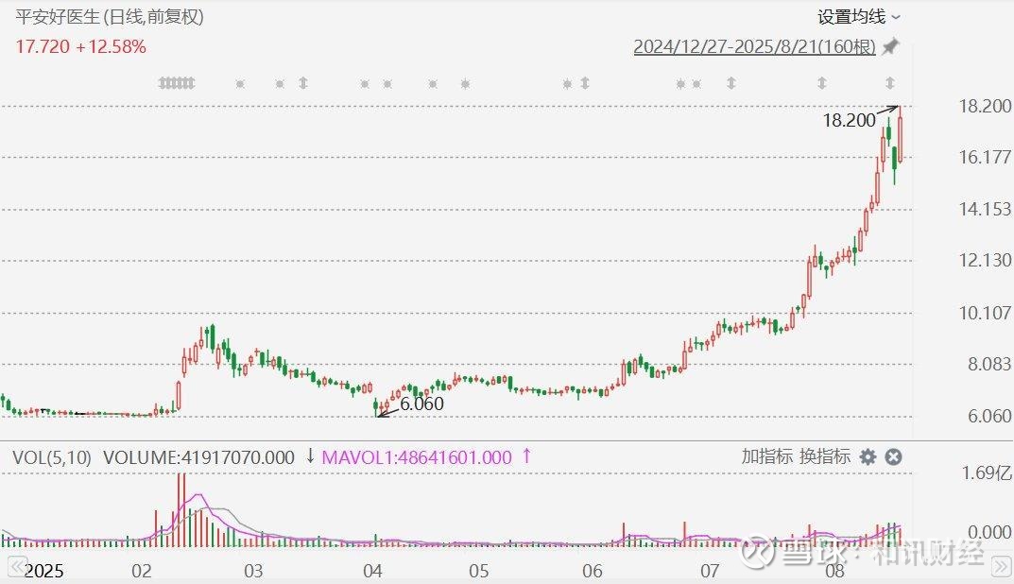Image resolution: width=1014 pixels, height=584 pixels.
Task: Select first star marker after the February cluster
Action: pos(240,84)
